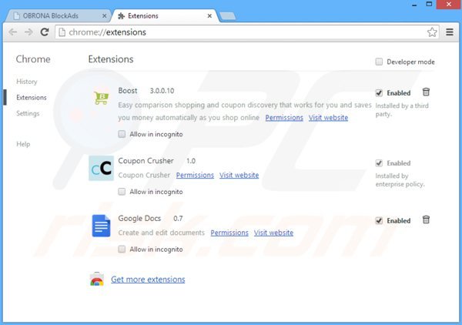Uncheck Enabled for Google Docs extension
The height and width of the screenshot is (325, 462).
(x=379, y=220)
